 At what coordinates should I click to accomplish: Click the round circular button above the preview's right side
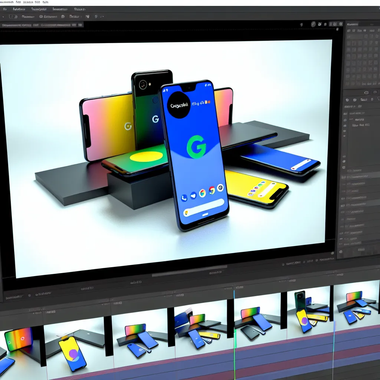313,24
